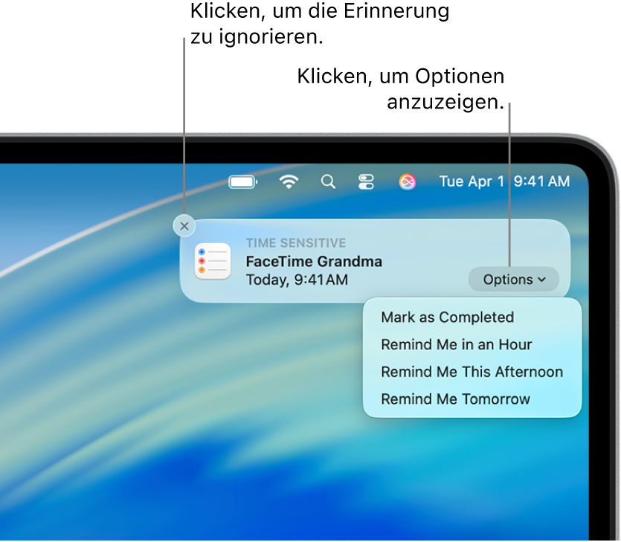Pick Remind Me This Afternoon
Image resolution: width=621 pixels, height=542 pixels.
click(472, 372)
